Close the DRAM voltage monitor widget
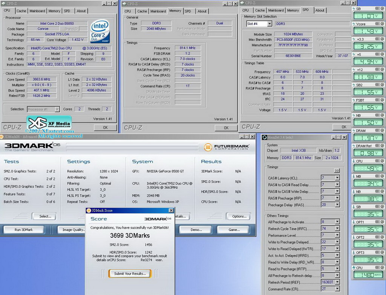 click(x=382, y=131)
